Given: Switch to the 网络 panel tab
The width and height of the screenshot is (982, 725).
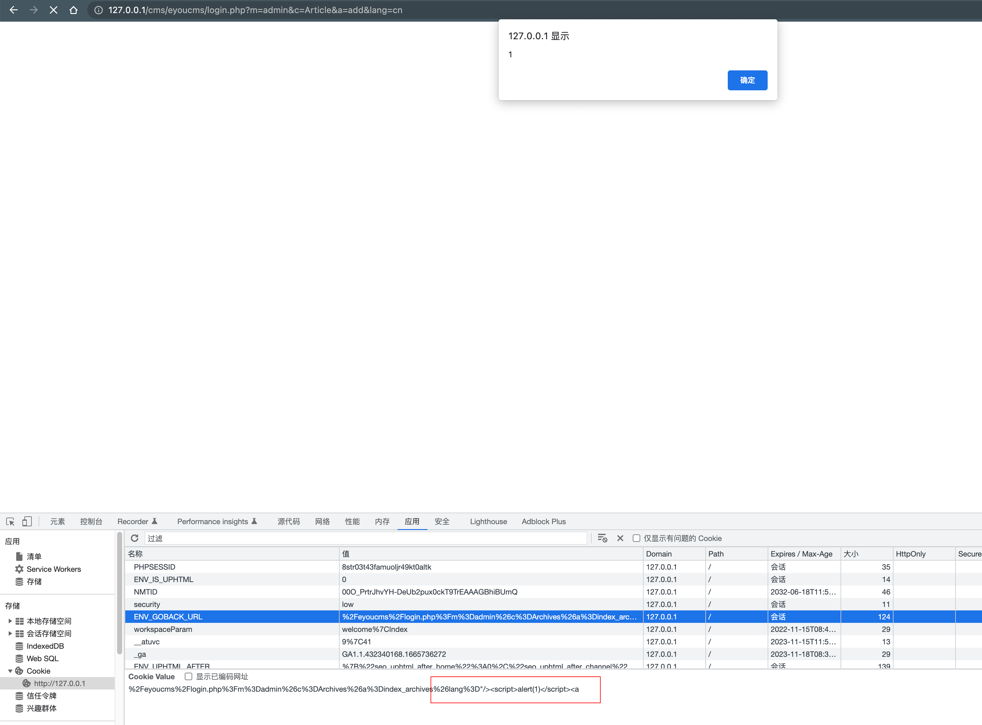Looking at the screenshot, I should (x=322, y=521).
